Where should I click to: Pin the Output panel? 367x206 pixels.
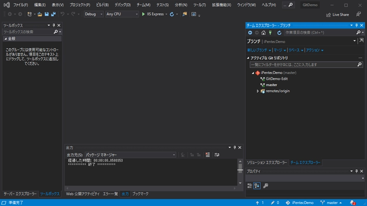234,147
